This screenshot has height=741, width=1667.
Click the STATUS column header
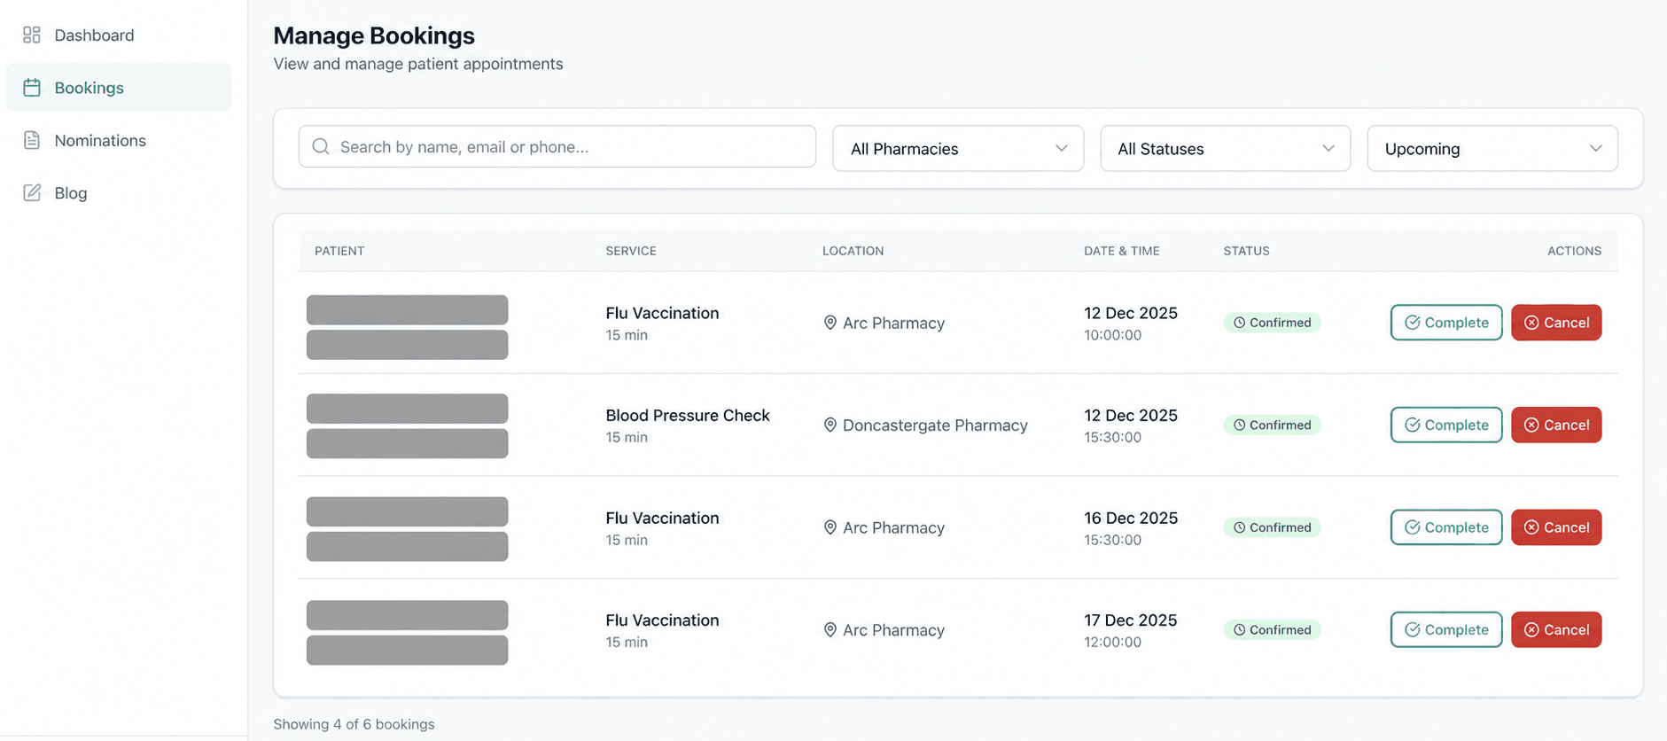click(x=1246, y=251)
